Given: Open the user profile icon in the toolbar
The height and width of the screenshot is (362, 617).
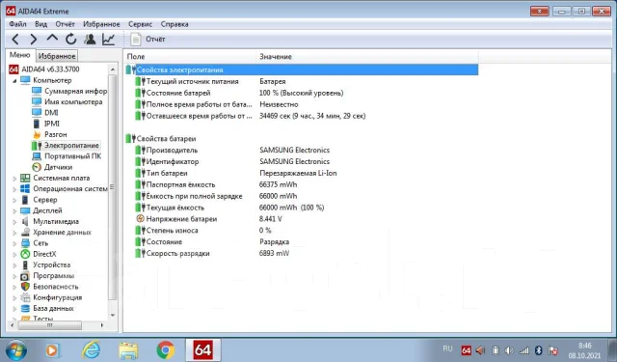Looking at the screenshot, I should coord(90,39).
